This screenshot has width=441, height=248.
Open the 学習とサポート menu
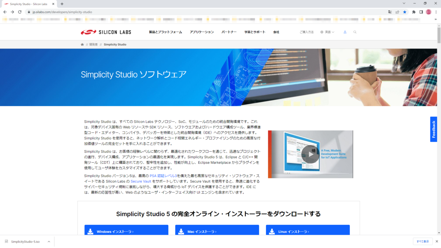coord(255,32)
